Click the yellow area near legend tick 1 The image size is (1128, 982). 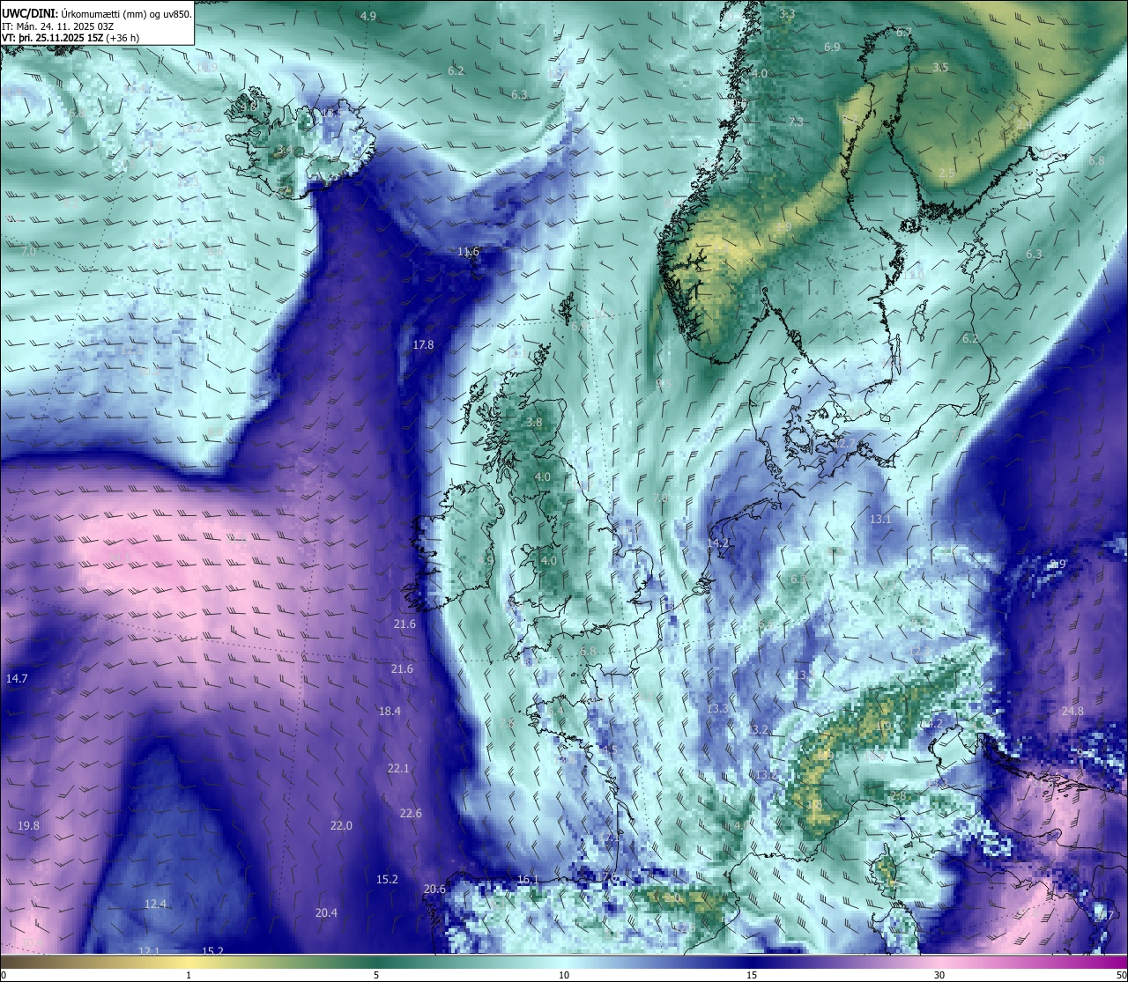[x=188, y=962]
